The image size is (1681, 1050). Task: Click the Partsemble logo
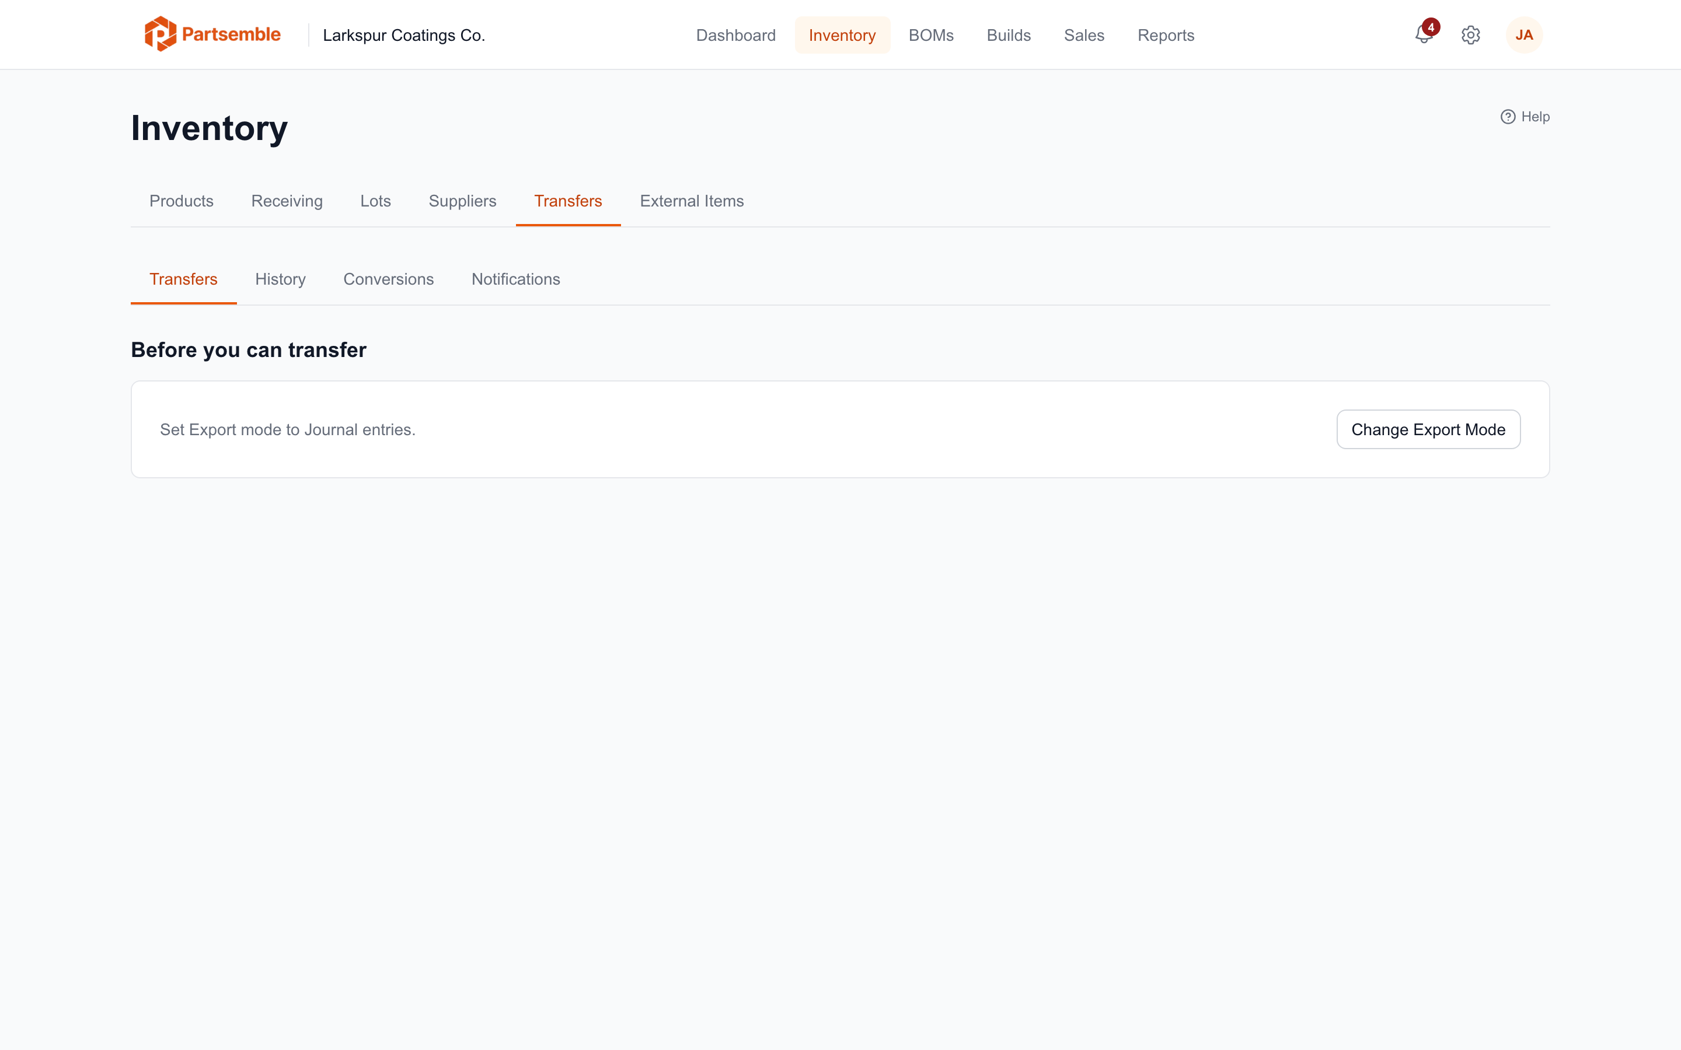click(x=212, y=34)
